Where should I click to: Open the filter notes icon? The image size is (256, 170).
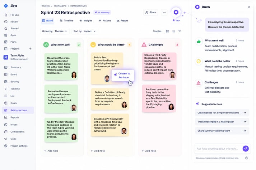click(x=180, y=31)
